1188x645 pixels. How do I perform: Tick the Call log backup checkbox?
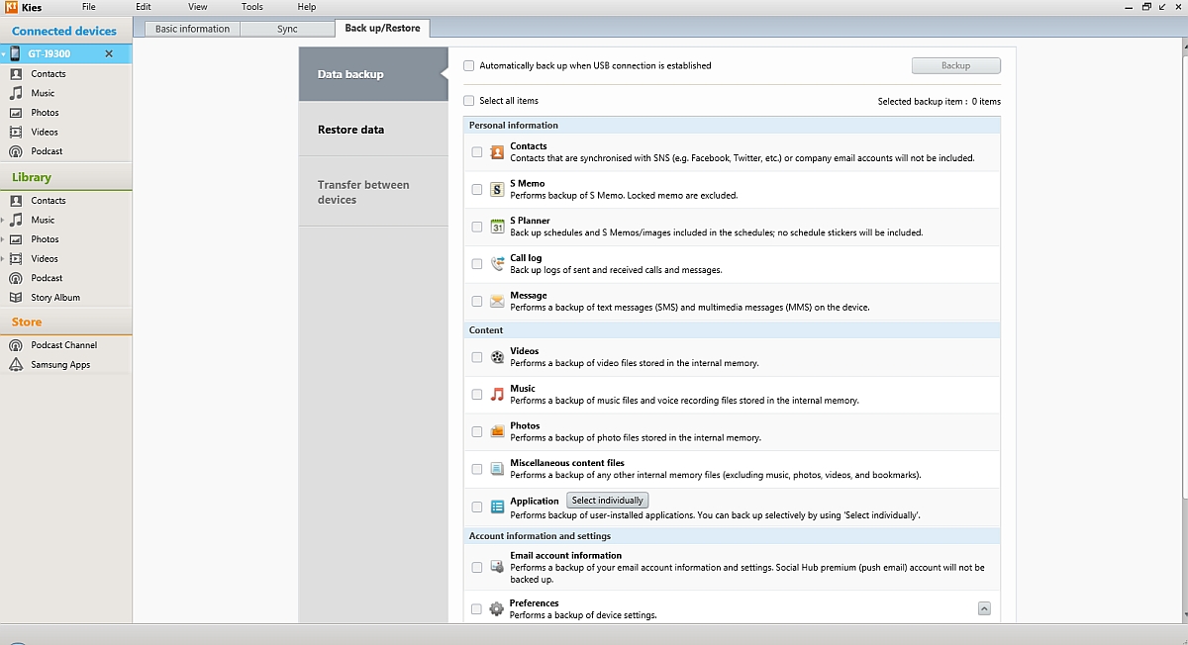(x=477, y=264)
